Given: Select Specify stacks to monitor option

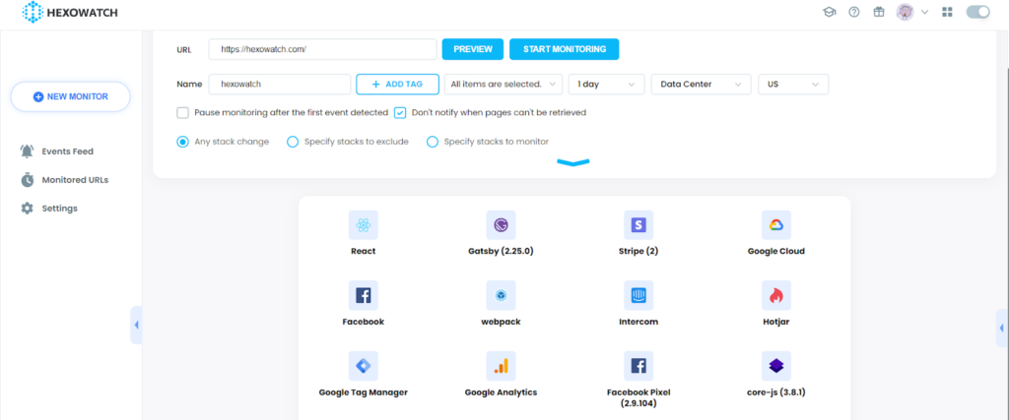Looking at the screenshot, I should 433,142.
